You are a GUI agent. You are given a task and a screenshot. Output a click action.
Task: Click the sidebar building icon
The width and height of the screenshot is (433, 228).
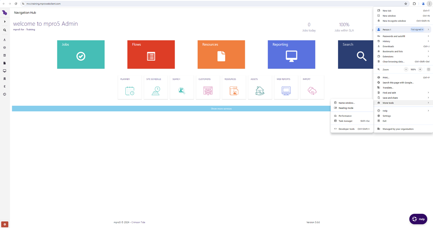click(5, 79)
